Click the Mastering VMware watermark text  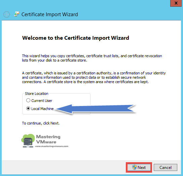[x=48, y=139]
